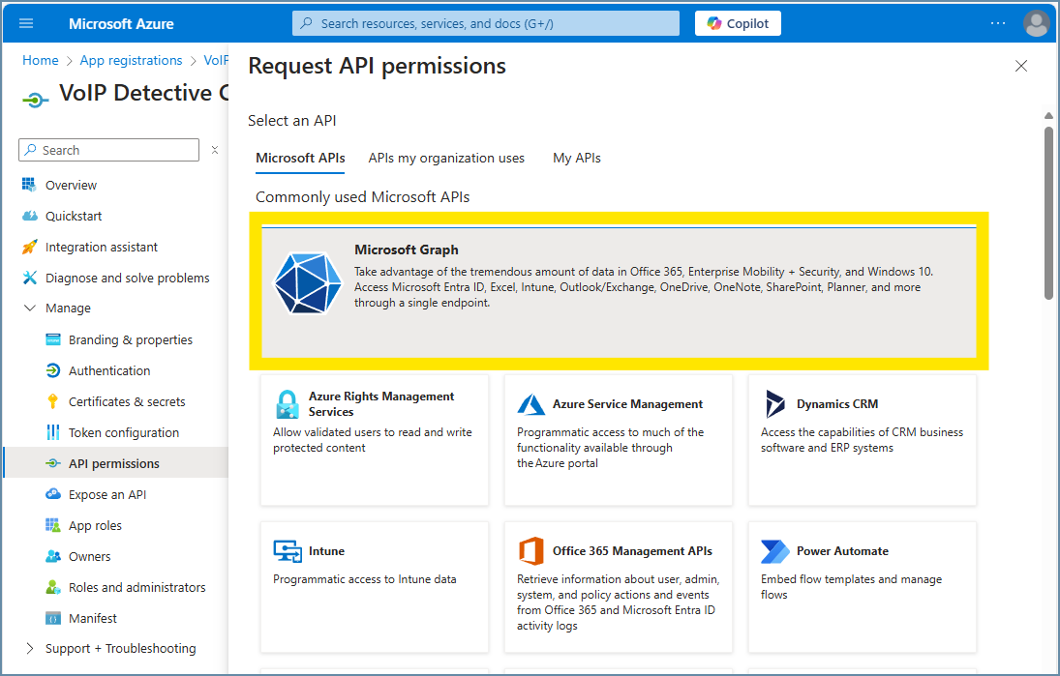Select Integration assistant label
This screenshot has width=1060, height=676.
click(x=102, y=248)
